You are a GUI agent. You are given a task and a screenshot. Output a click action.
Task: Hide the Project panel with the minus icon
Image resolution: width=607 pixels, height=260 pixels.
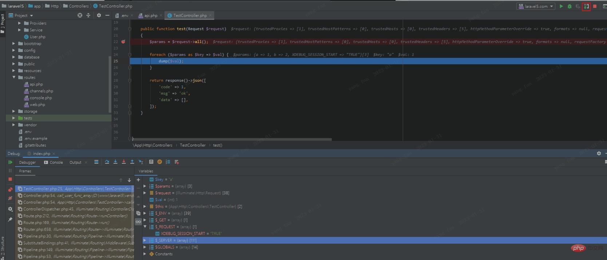[x=107, y=15]
